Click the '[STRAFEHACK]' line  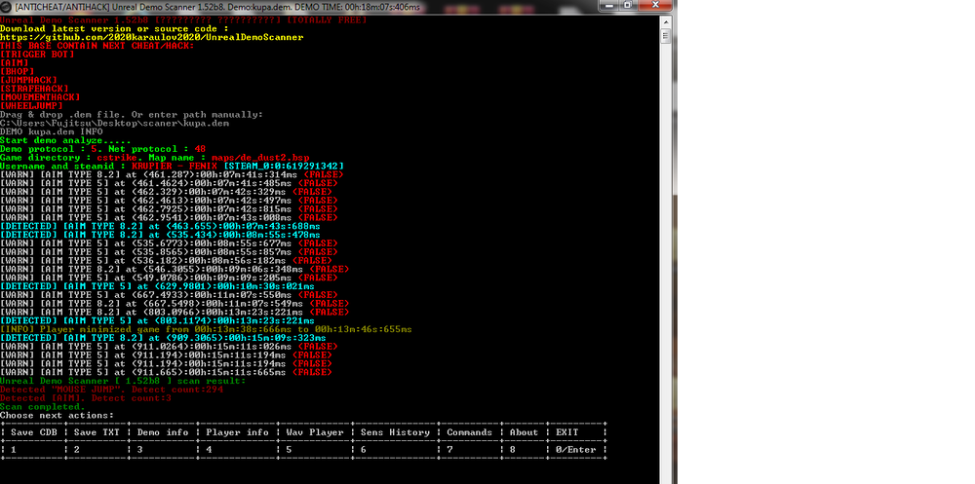[x=34, y=90]
